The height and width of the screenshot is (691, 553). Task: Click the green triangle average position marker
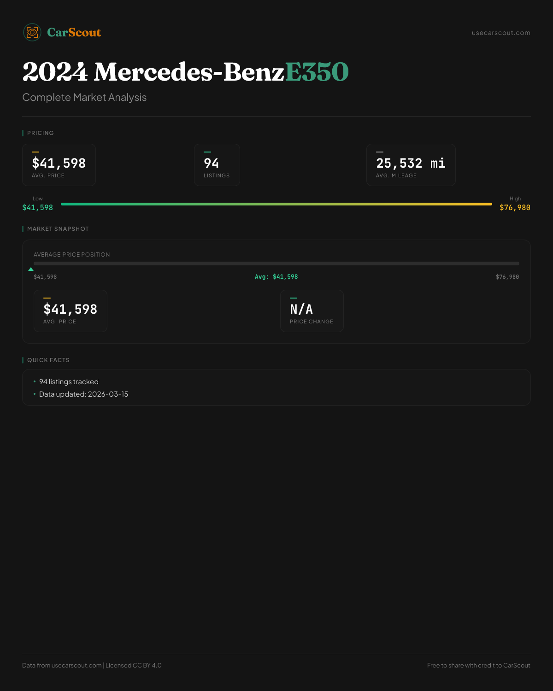[31, 269]
